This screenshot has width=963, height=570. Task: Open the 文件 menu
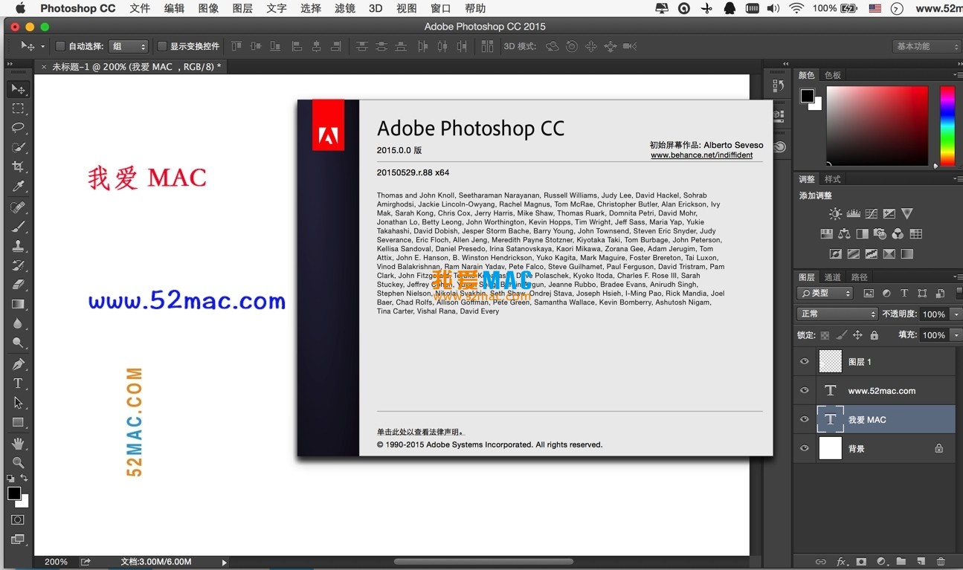click(140, 8)
